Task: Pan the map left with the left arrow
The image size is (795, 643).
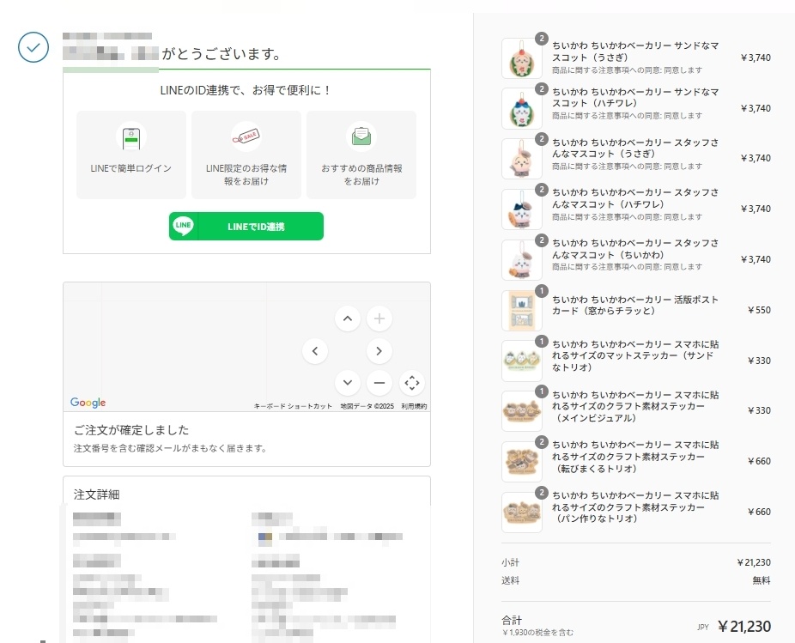Action: 315,351
